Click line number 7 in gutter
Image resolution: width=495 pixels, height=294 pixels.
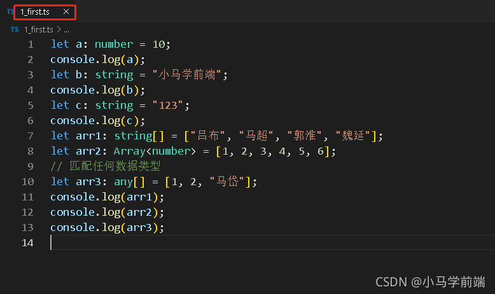(x=31, y=136)
